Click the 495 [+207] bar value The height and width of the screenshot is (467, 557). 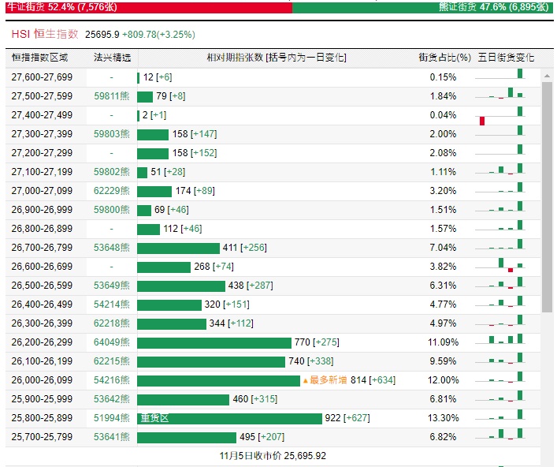pyautogui.click(x=262, y=437)
